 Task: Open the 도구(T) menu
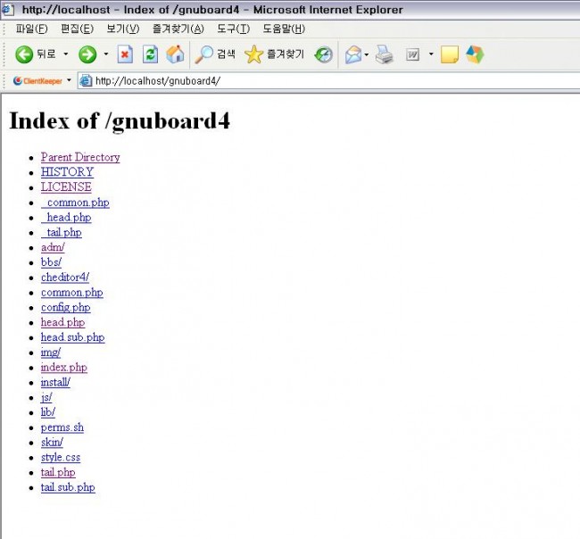[x=233, y=29]
